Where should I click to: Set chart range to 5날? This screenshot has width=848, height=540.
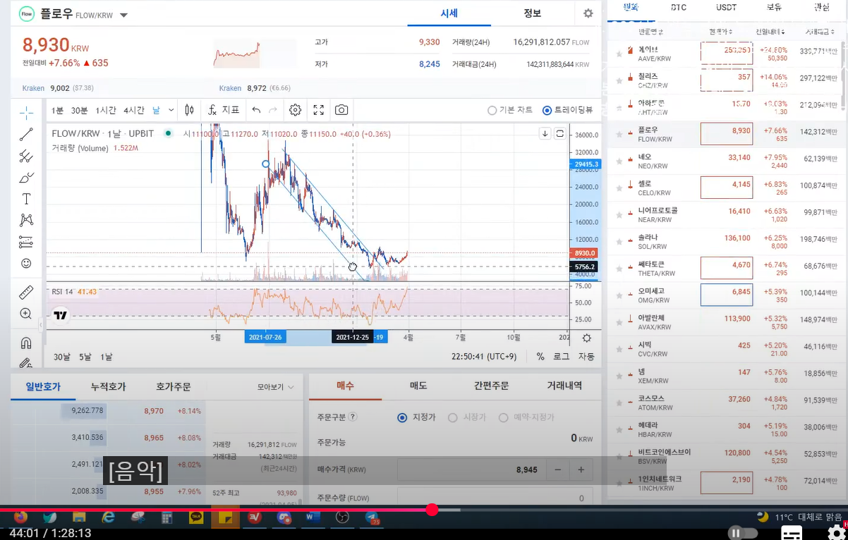(85, 357)
